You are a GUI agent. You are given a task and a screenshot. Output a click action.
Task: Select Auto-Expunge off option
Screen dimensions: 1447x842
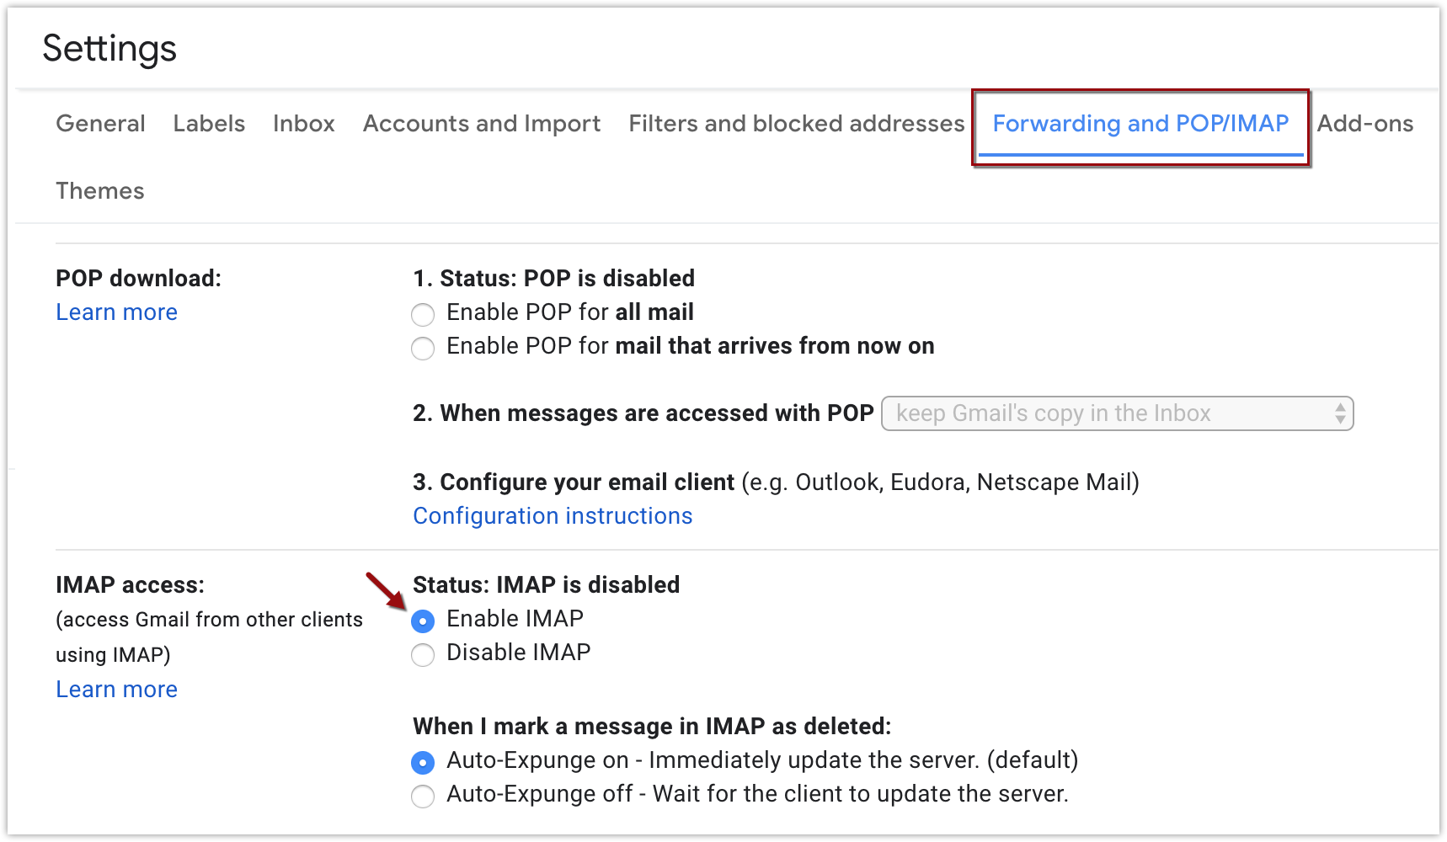tap(423, 797)
